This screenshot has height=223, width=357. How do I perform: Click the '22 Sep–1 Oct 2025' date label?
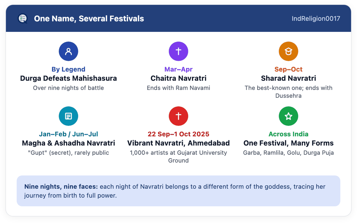click(x=178, y=134)
